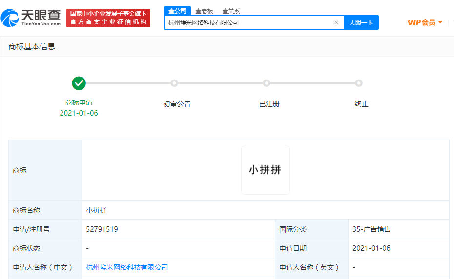Viewport: 454px width, 279px height.
Task: Click the company name search input field
Action: tap(249, 22)
